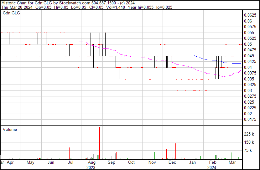Click the 0.035 price axis label

click(x=249, y=79)
